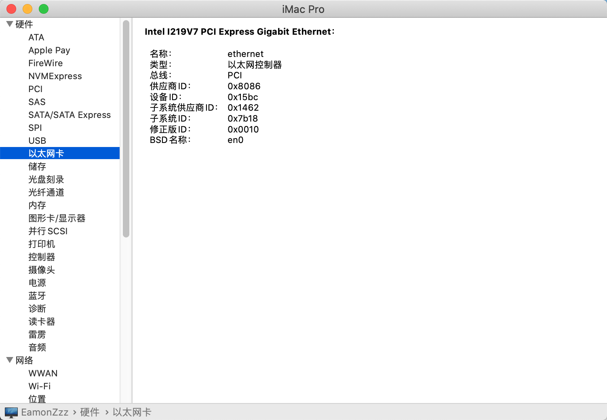Click the 网络 section heading
Viewport: 607px width, 420px height.
[x=24, y=360]
